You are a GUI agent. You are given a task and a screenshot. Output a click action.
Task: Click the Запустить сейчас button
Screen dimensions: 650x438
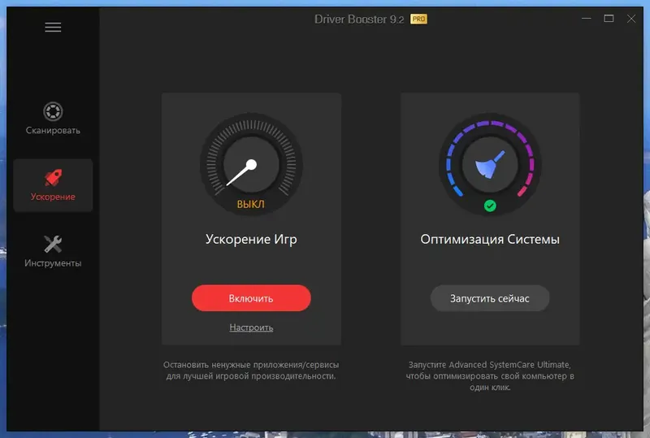490,298
